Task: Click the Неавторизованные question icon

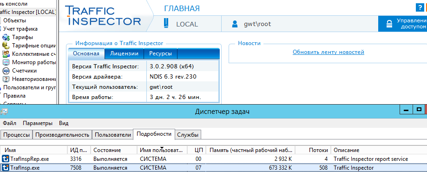Action: pyautogui.click(x=6, y=79)
